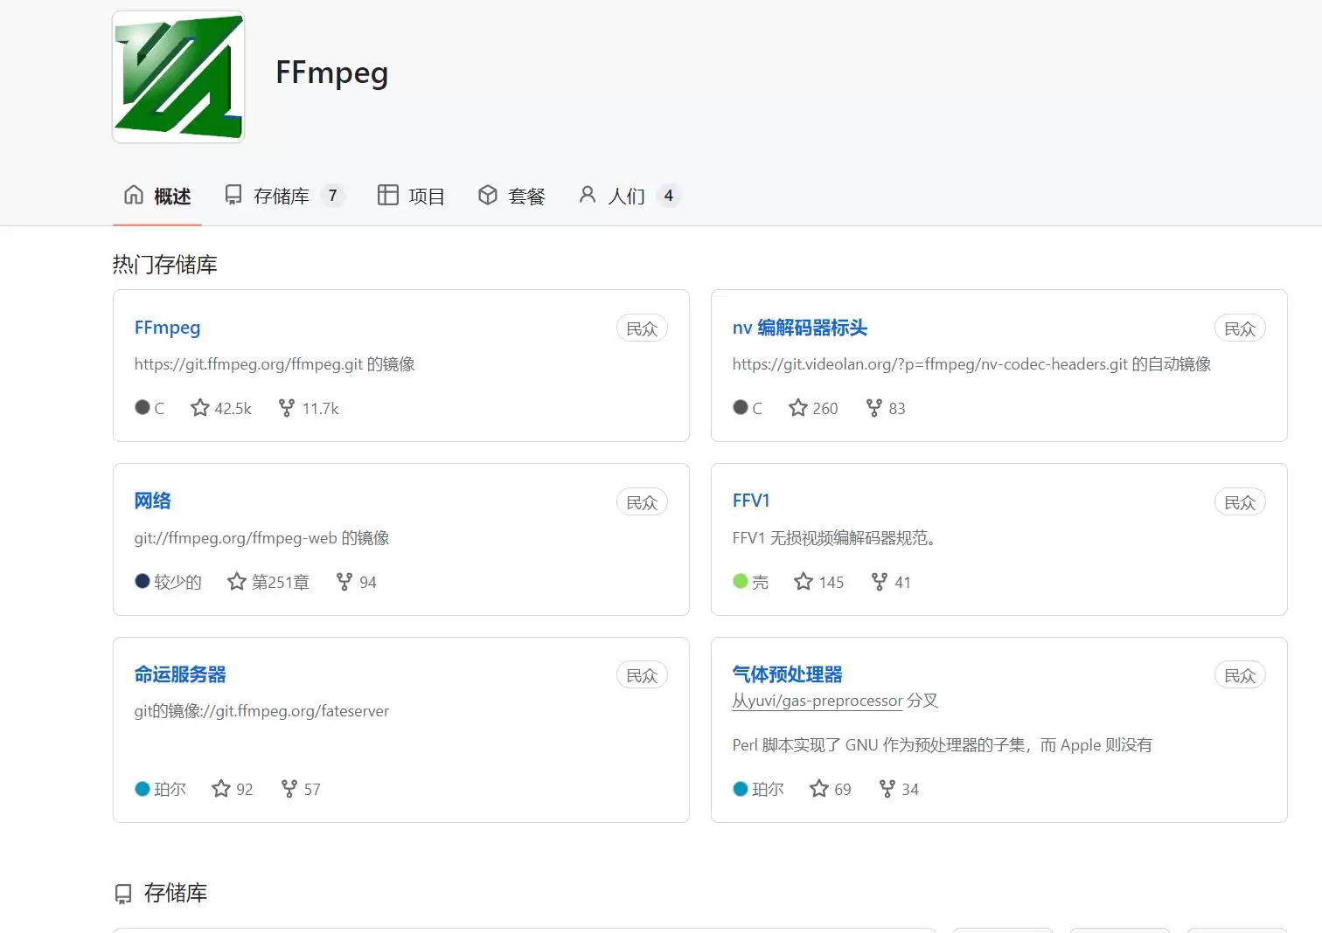Screen dimensions: 1322x933
Task: Click the description 'git://ffmpeg.org/ffmpeg-web 的镜像'
Action: point(262,538)
